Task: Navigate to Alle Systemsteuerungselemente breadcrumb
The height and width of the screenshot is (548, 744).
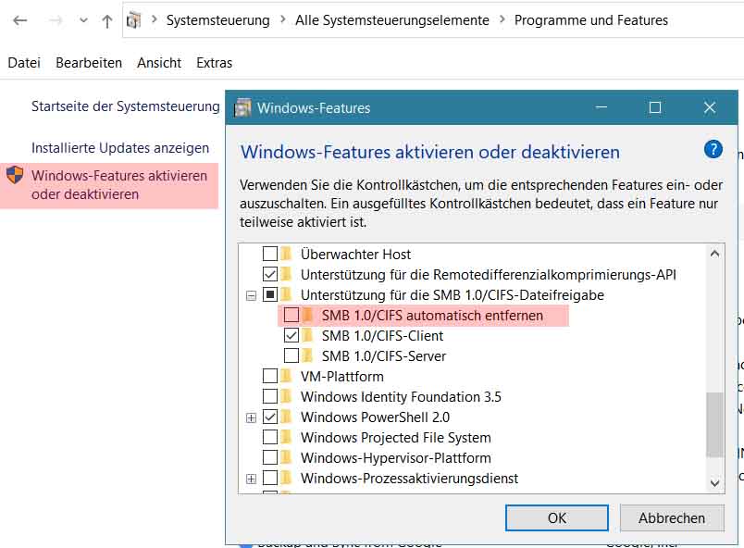Action: click(x=392, y=20)
